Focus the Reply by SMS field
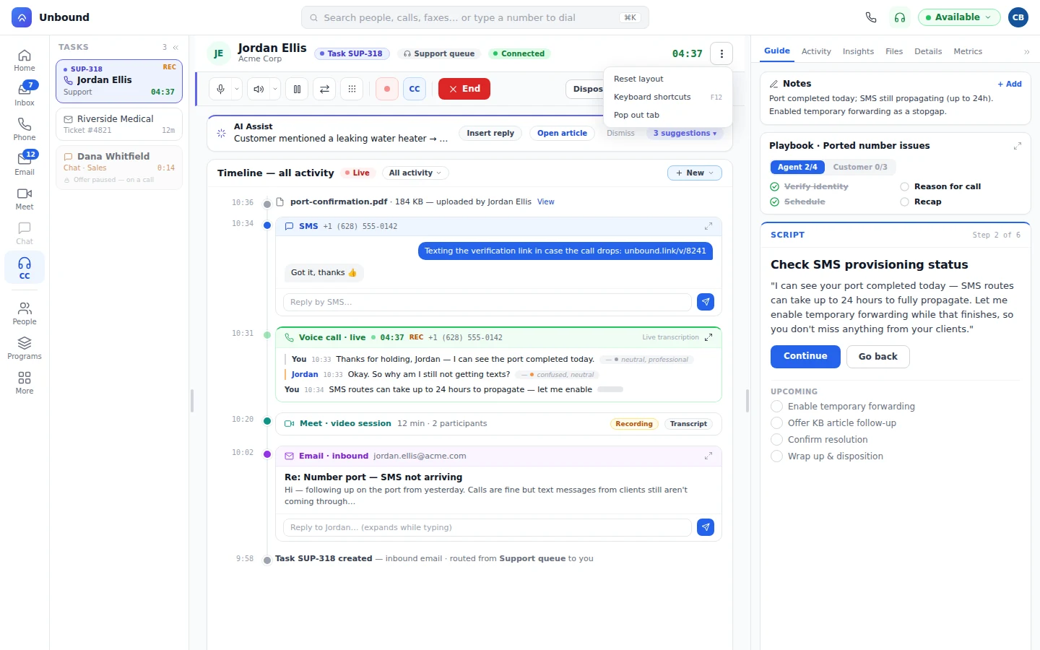The image size is (1040, 650). (x=487, y=302)
